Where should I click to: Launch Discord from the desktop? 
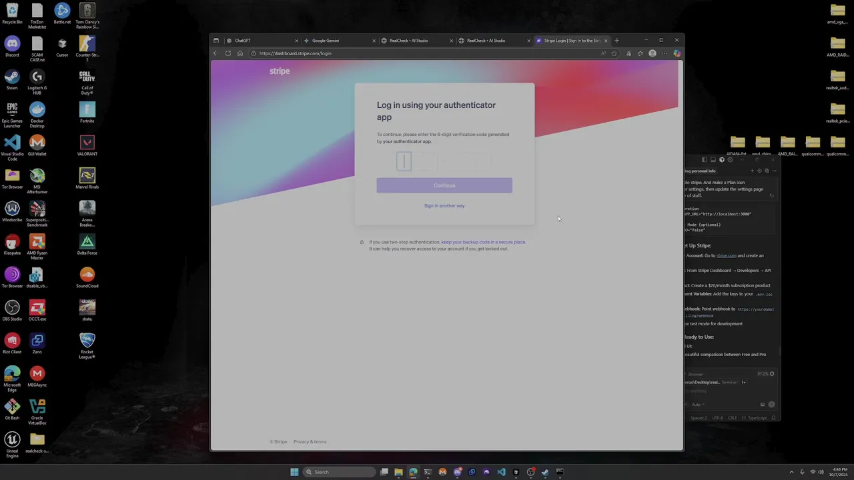pyautogui.click(x=12, y=47)
